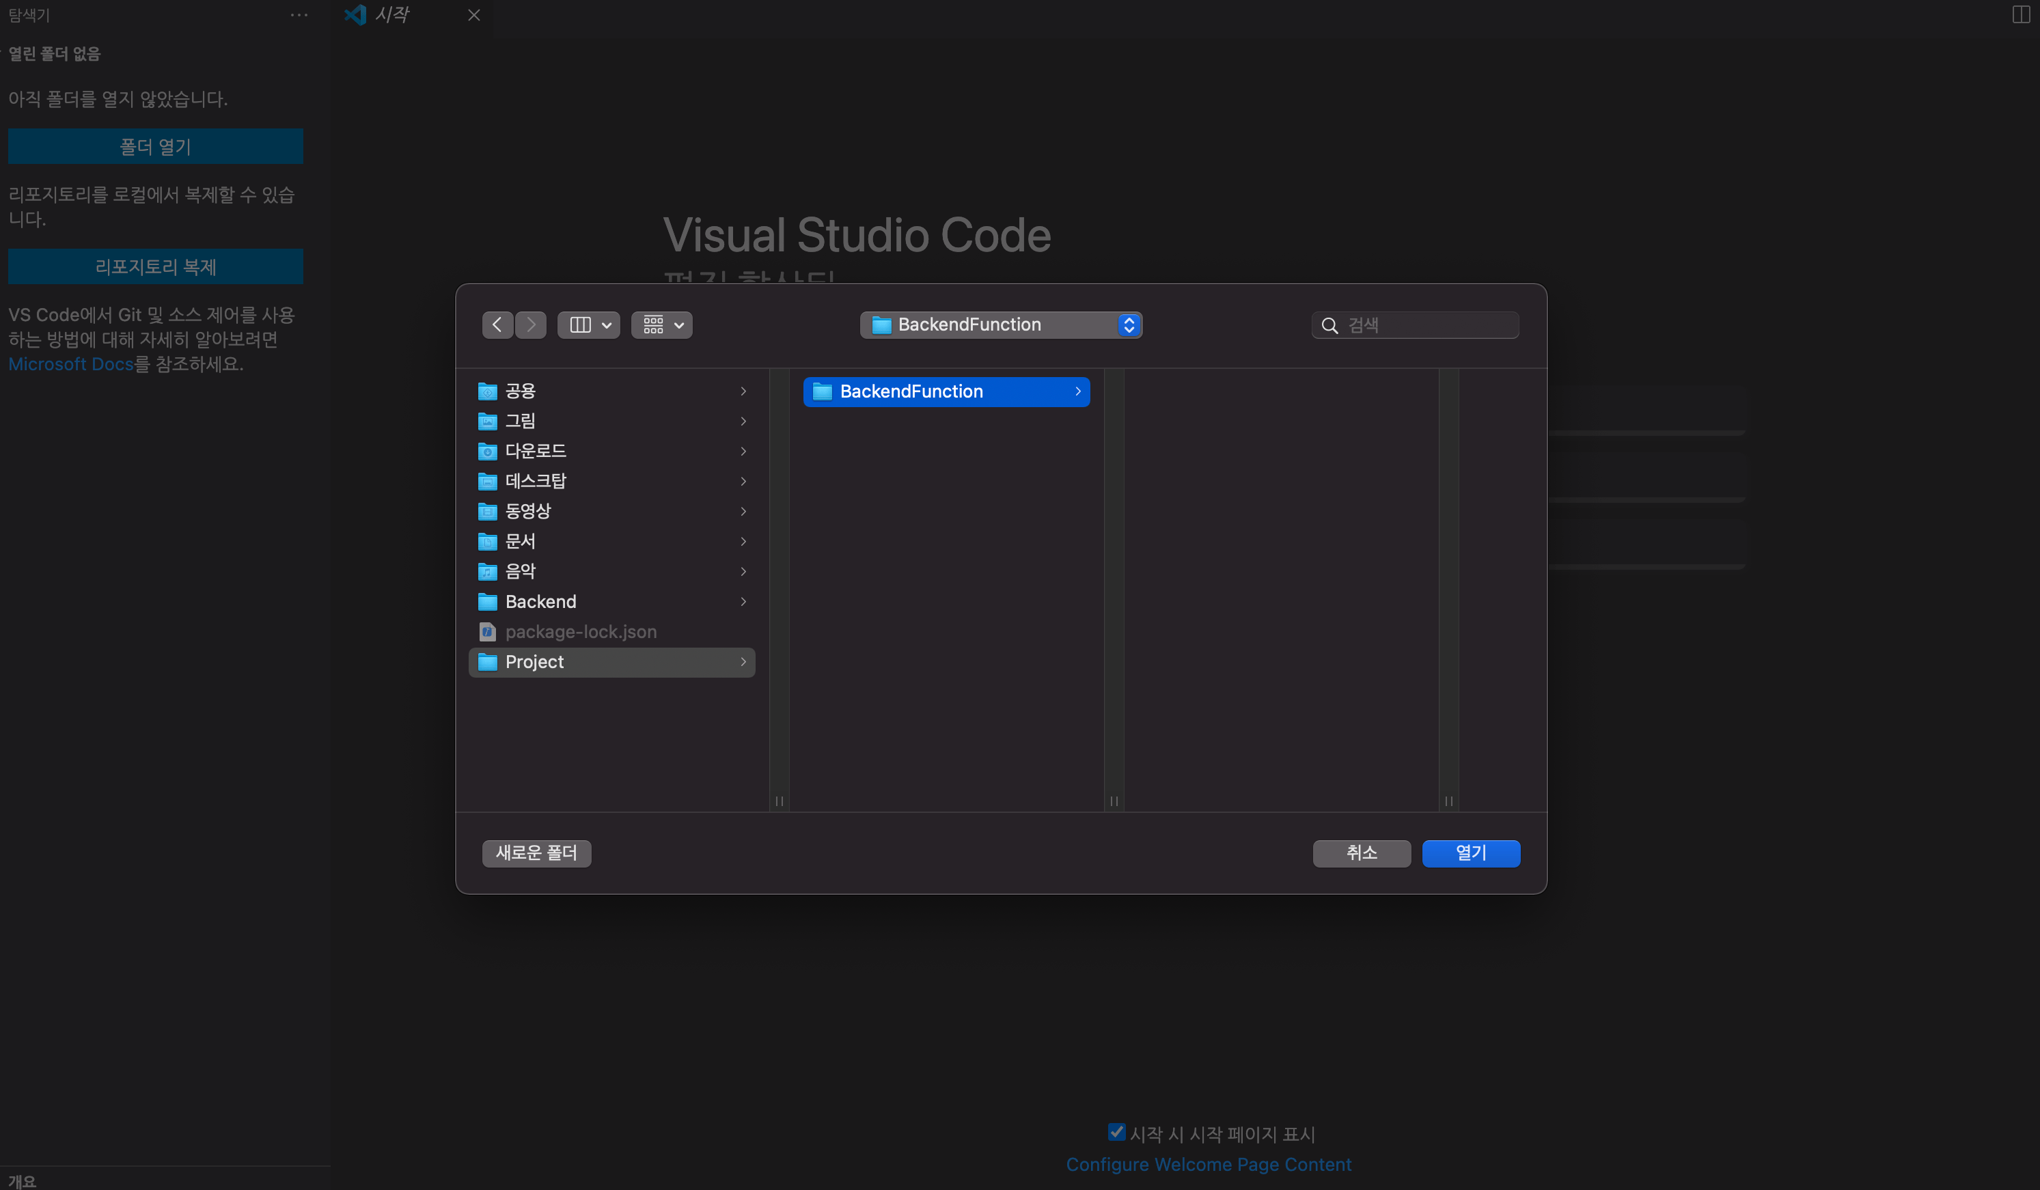Click the Backend folder icon
The image size is (2040, 1190).
click(x=487, y=603)
